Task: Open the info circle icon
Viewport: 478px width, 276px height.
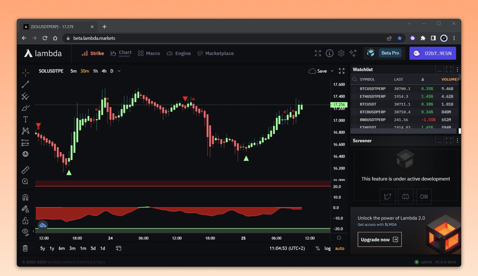Action: tap(329, 53)
